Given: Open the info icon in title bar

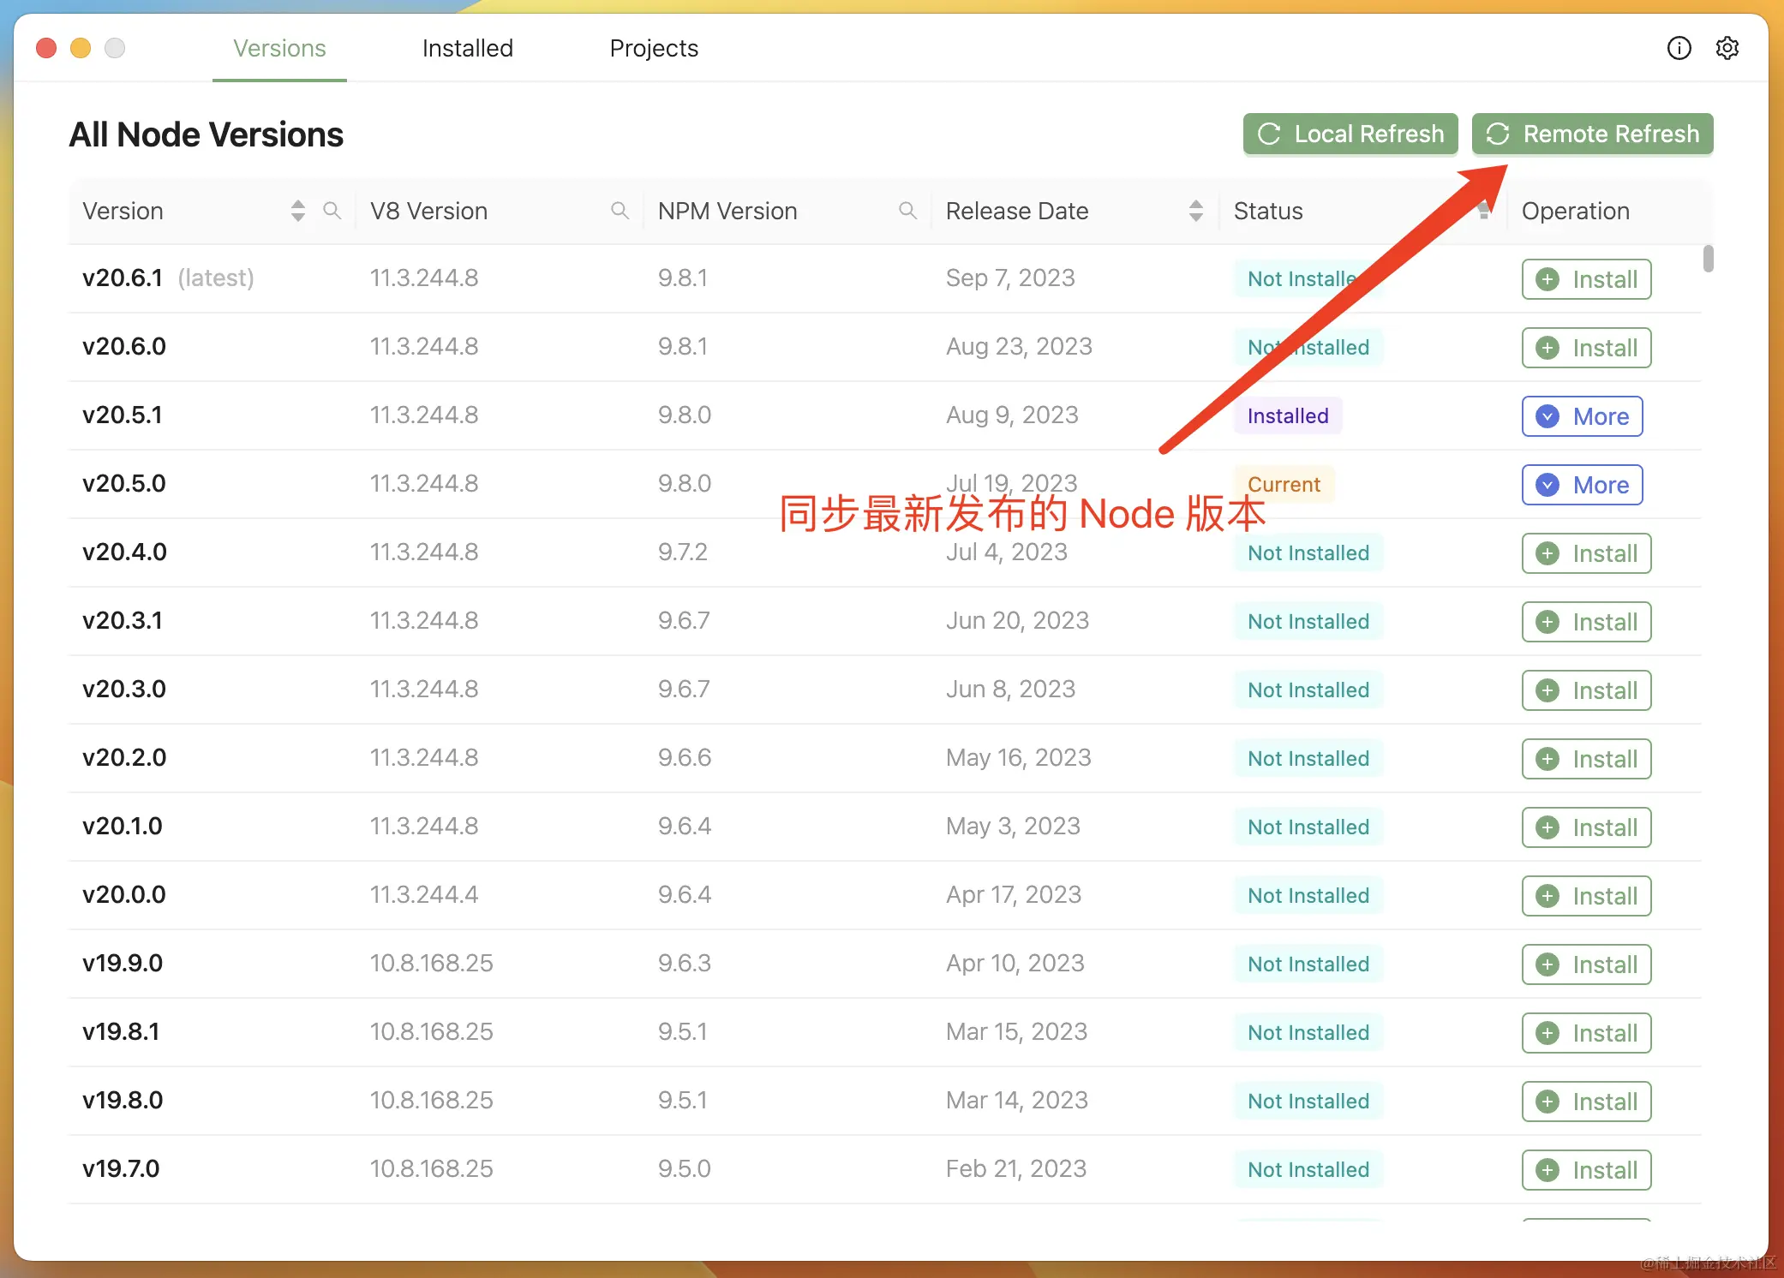Looking at the screenshot, I should pos(1679,48).
